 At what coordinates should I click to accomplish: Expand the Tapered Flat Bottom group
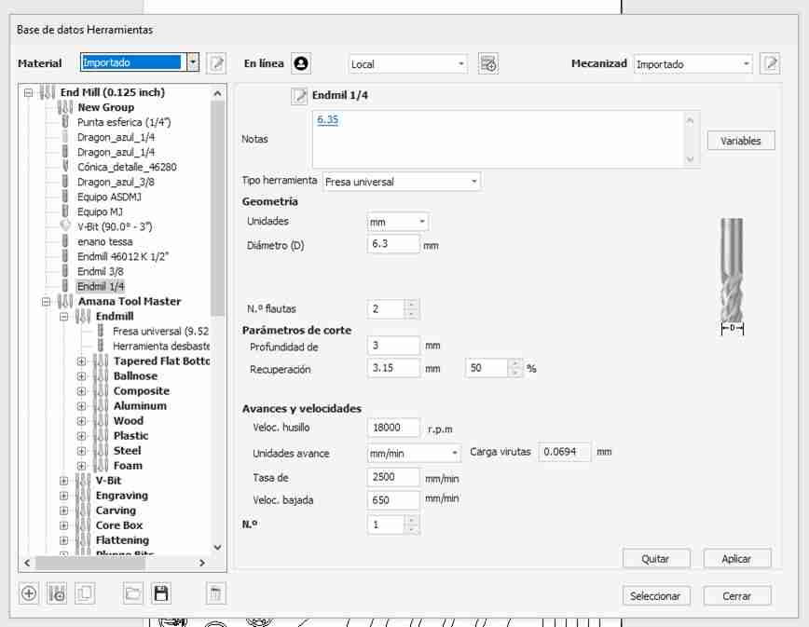tap(81, 361)
